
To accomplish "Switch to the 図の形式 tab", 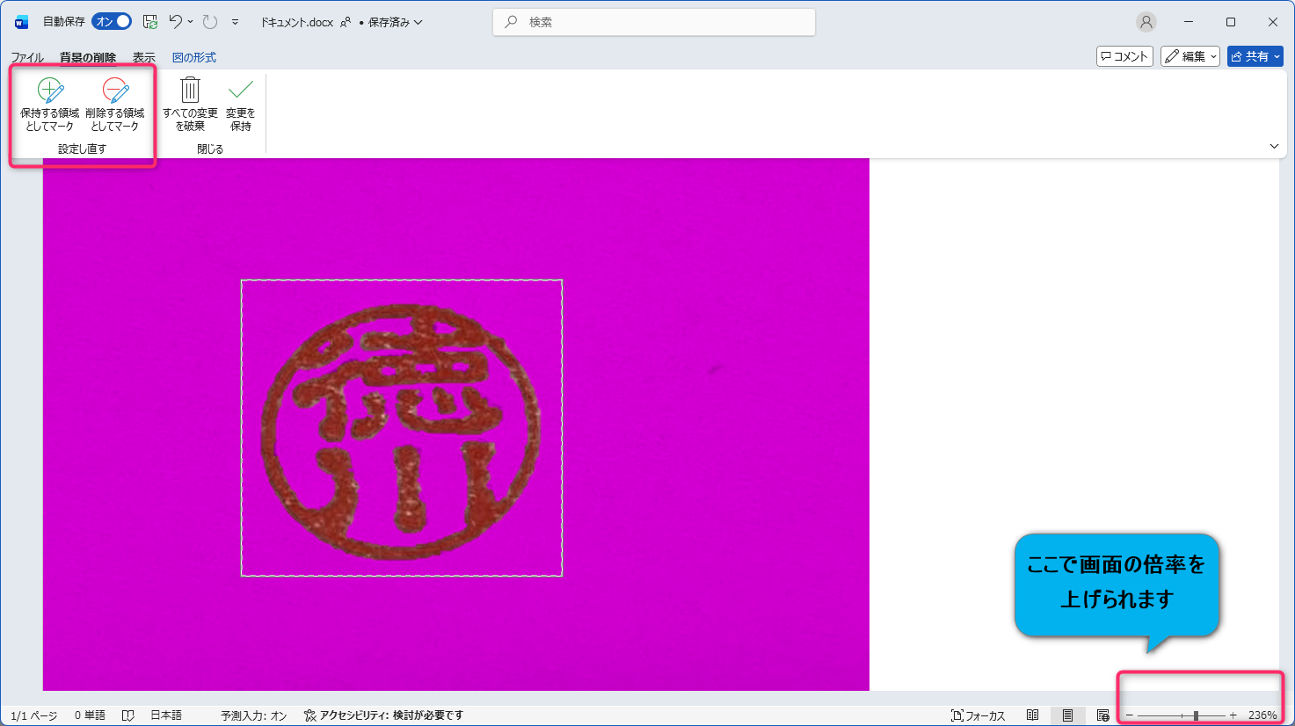I will coord(193,57).
